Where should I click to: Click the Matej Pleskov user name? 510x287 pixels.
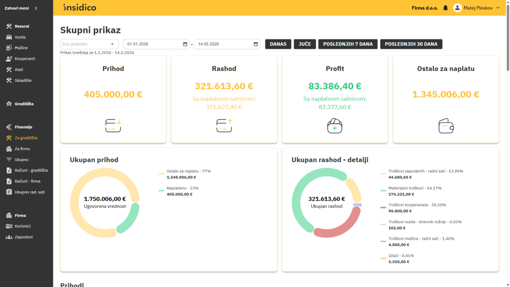tap(478, 8)
